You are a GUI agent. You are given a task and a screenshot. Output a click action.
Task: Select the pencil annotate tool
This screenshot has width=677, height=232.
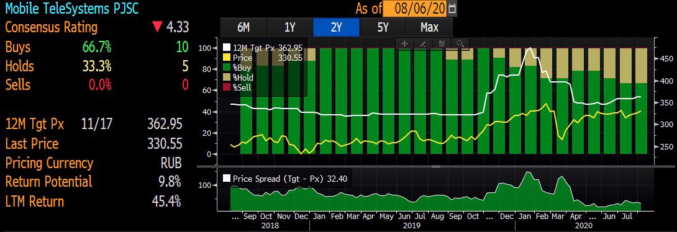coord(423,43)
